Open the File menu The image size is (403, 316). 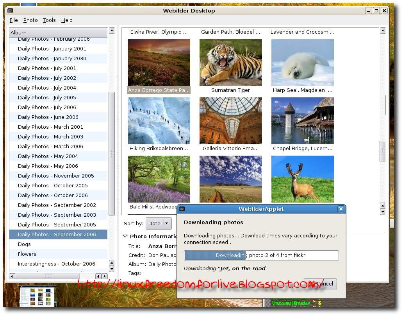tap(14, 20)
